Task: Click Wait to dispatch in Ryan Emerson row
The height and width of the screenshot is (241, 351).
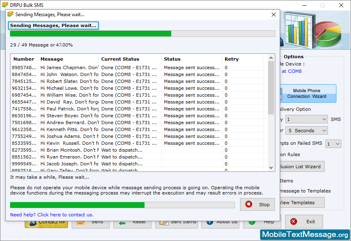Action: pos(122,157)
